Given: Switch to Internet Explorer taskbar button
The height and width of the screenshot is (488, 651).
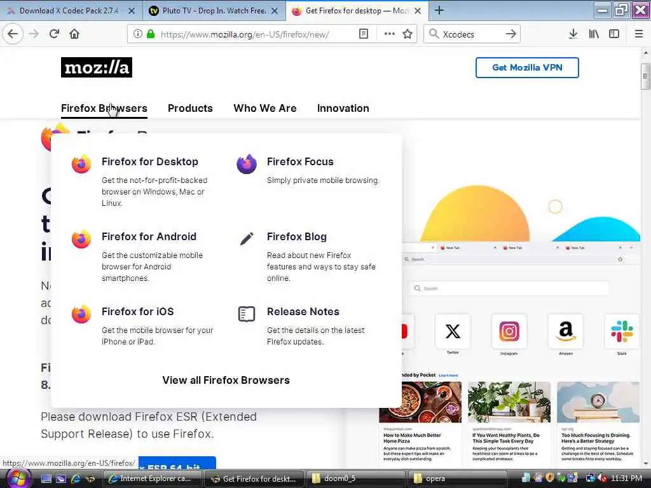Looking at the screenshot, I should 152,478.
